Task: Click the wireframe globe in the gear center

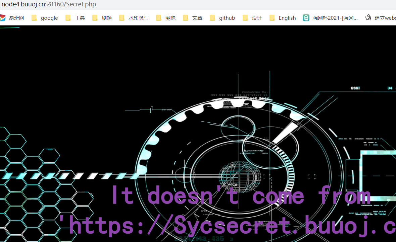Action: [x=240, y=175]
